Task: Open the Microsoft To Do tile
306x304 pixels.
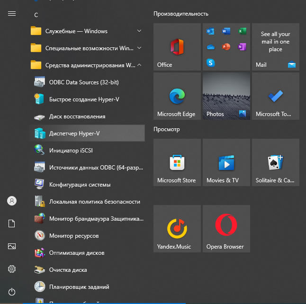Action: point(276,96)
